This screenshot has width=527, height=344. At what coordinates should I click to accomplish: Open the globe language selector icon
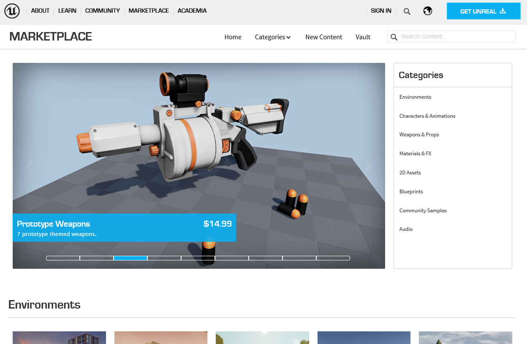click(x=428, y=11)
